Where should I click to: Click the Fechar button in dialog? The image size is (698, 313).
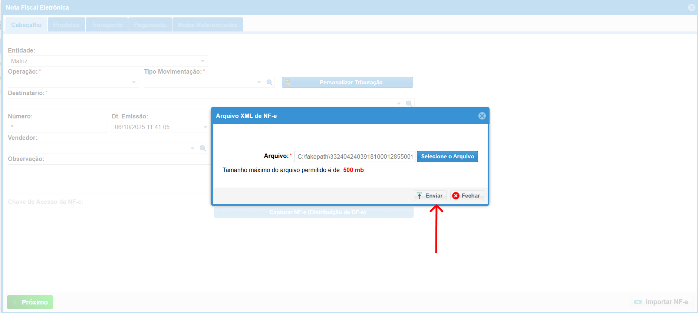pyautogui.click(x=467, y=196)
